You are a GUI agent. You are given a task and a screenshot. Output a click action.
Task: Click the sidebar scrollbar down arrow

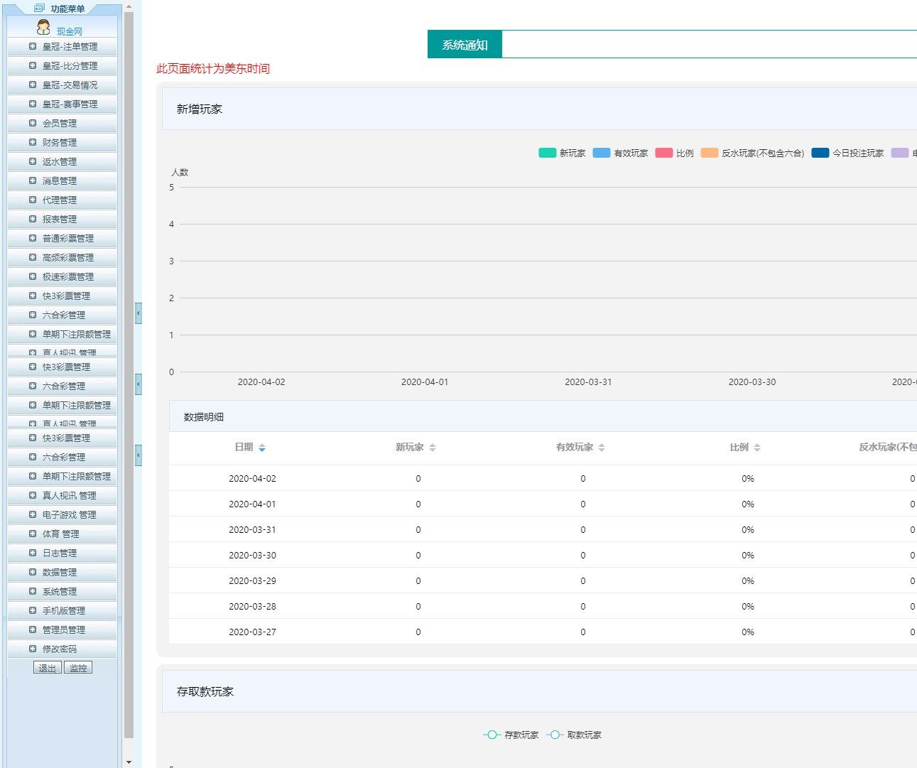[x=129, y=762]
